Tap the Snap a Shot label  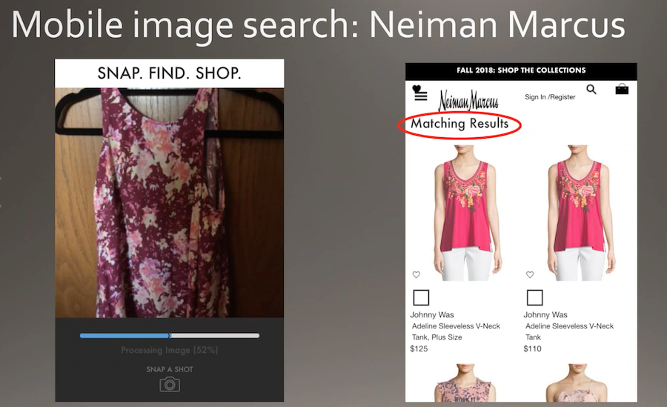point(170,369)
